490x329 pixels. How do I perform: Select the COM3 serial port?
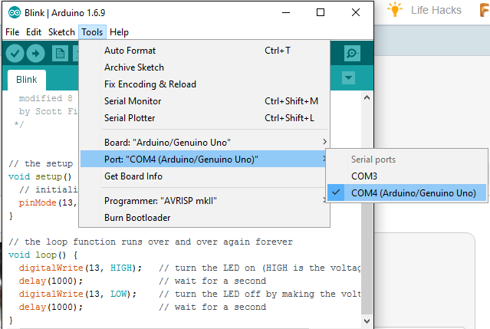click(407, 176)
